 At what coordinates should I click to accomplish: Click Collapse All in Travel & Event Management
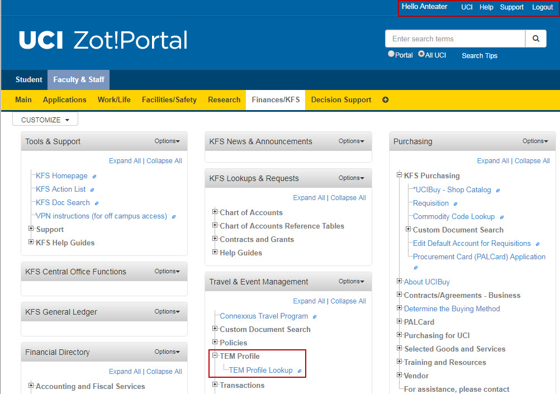tap(348, 301)
